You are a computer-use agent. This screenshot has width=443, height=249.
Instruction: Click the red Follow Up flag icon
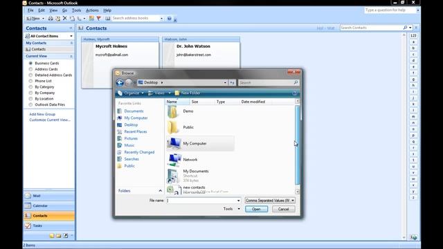98,19
